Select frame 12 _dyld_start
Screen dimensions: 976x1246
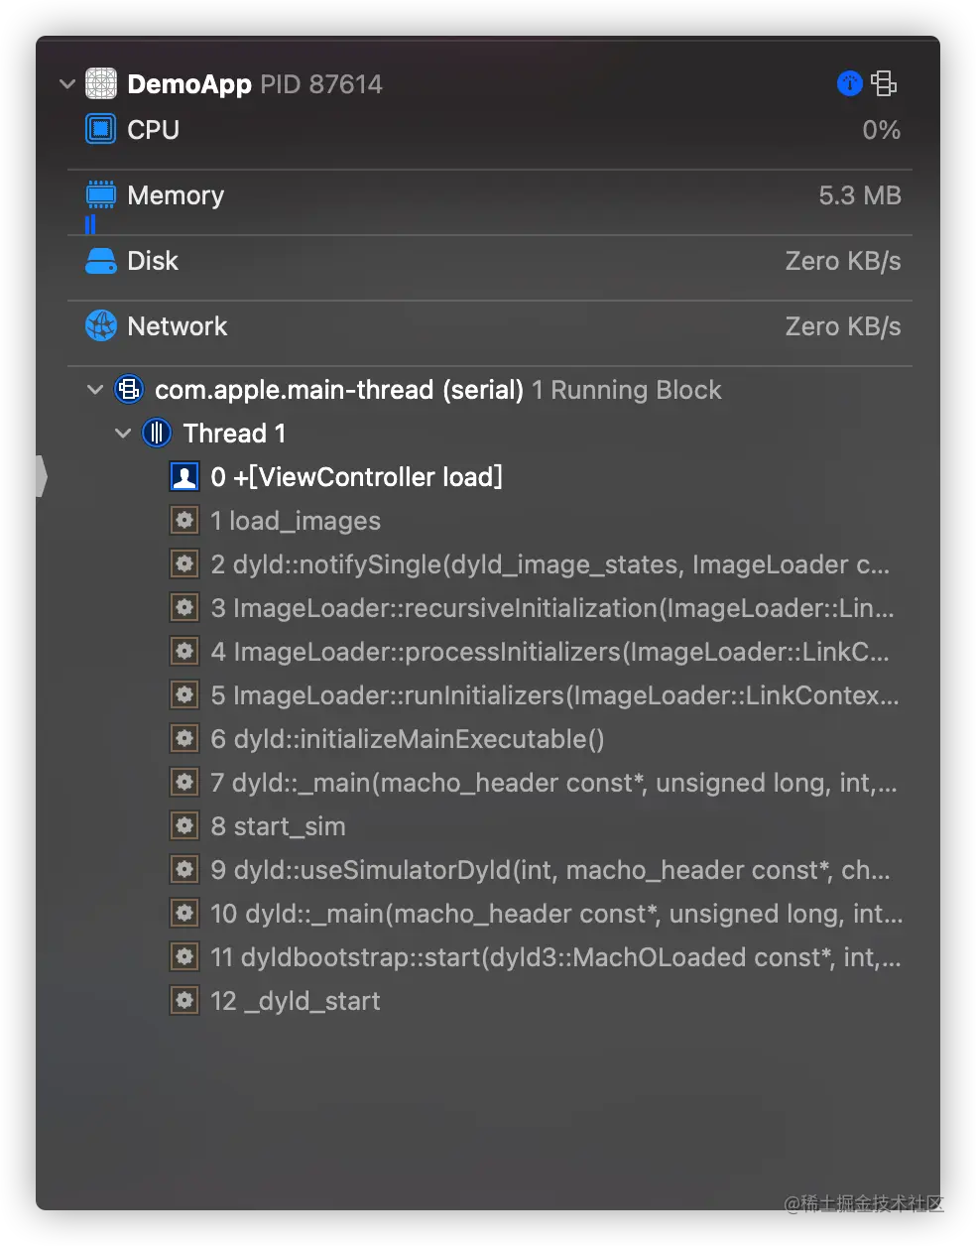(295, 1001)
